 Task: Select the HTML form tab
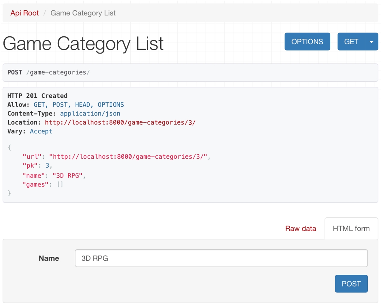point(351,228)
